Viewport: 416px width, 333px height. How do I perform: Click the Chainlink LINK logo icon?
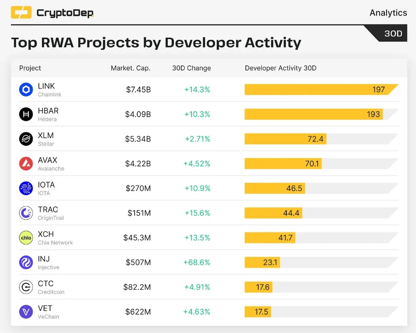pos(26,90)
